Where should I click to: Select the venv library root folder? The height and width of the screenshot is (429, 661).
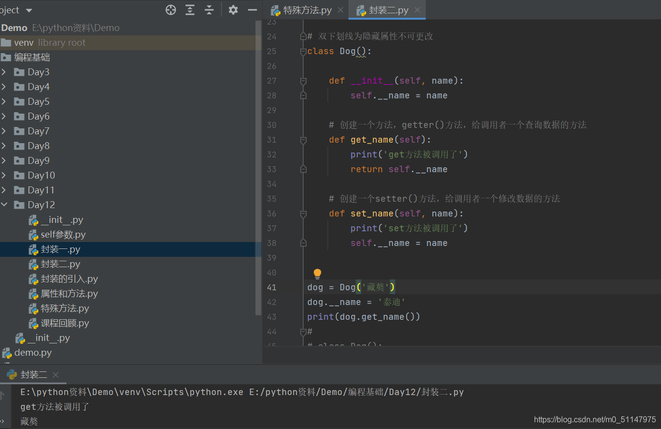[x=130, y=43]
